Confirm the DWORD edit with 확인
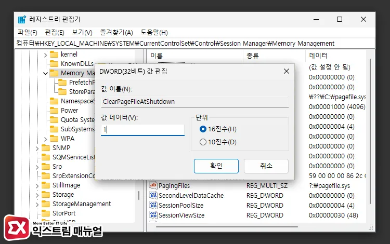 (216, 166)
